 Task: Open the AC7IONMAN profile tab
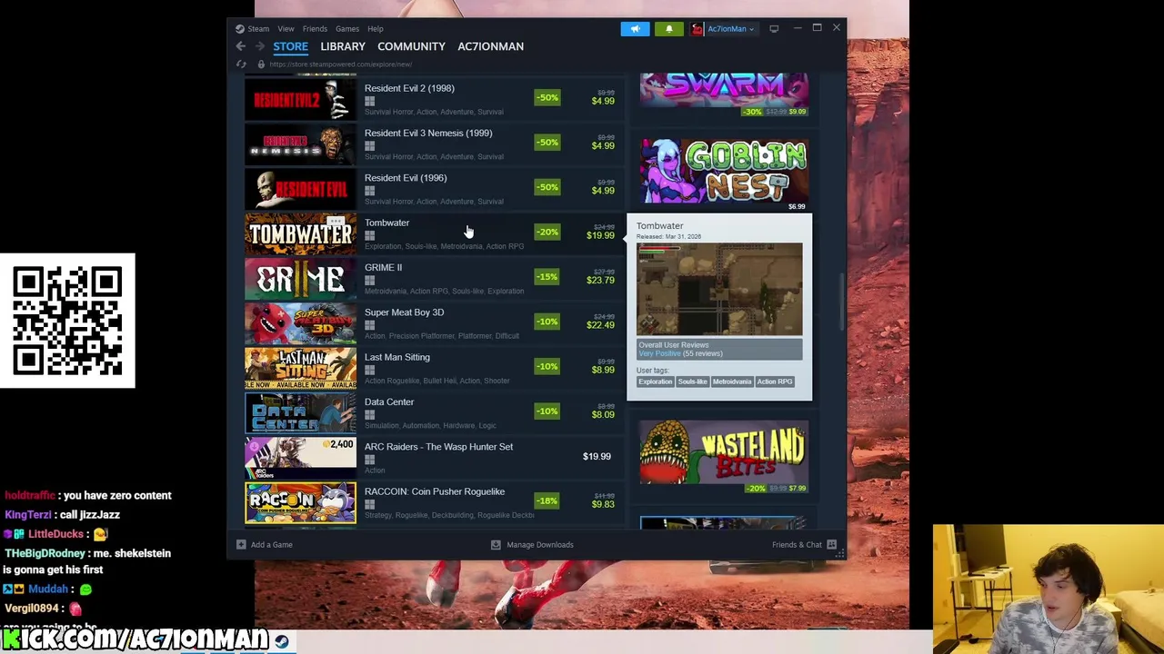[x=490, y=46]
